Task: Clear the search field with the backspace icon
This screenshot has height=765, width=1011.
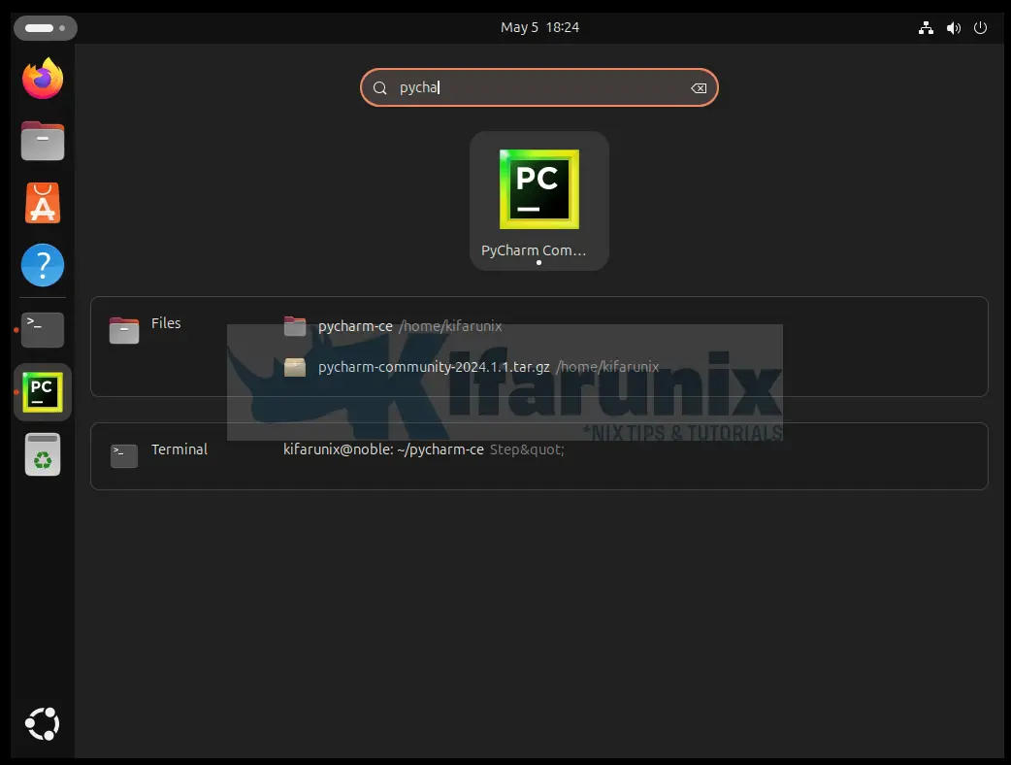Action: point(698,87)
